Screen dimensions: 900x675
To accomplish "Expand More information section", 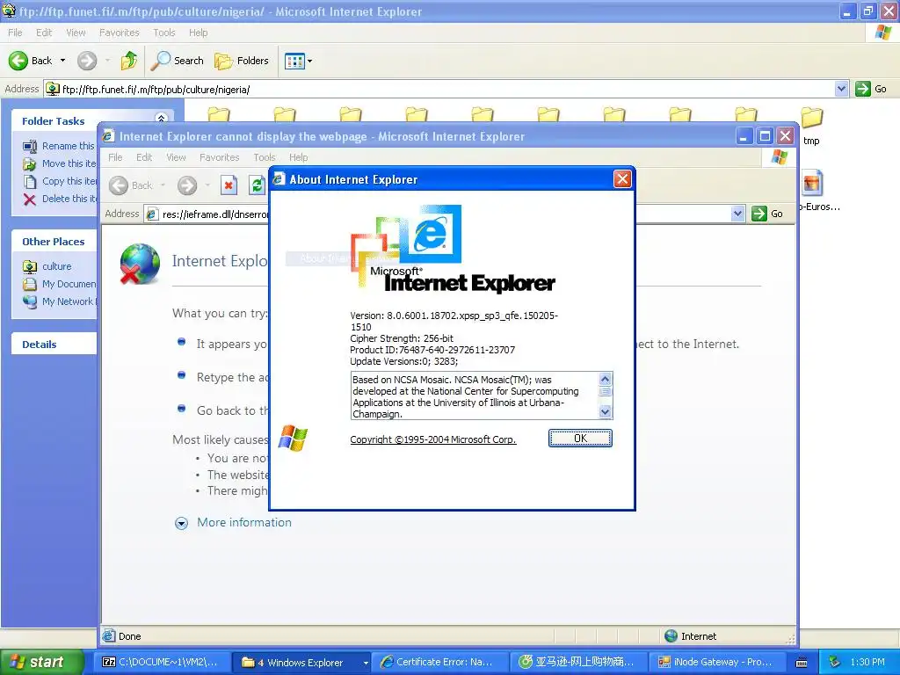I will (234, 523).
